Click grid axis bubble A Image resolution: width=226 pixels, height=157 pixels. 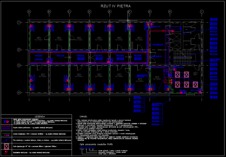click(x=29, y=12)
